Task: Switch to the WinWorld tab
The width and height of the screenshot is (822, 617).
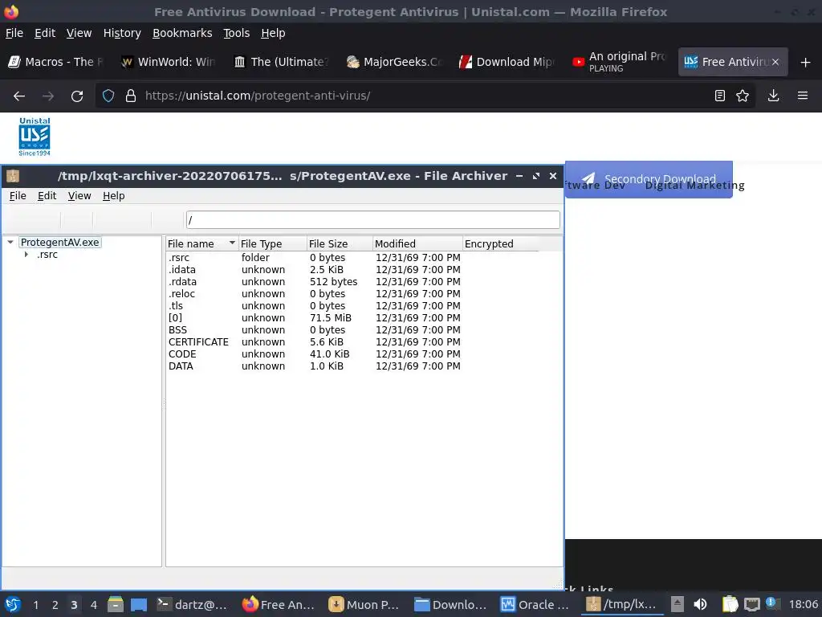Action: tap(169, 62)
